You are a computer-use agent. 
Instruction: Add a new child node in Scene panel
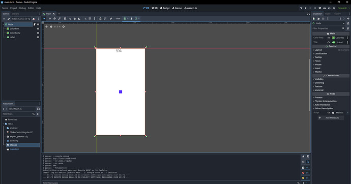point(4,19)
